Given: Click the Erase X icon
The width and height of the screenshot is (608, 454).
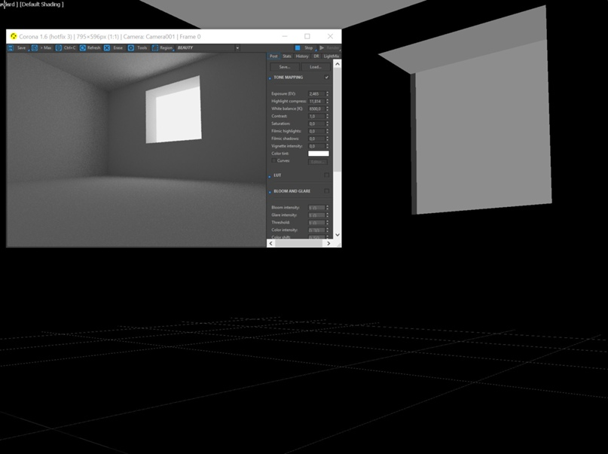Looking at the screenshot, I should tap(107, 47).
